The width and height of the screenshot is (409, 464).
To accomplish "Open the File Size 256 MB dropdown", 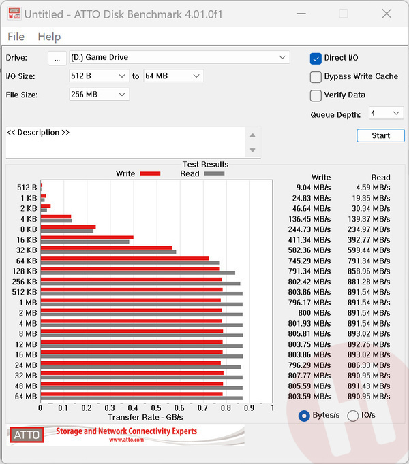I will pyautogui.click(x=99, y=95).
